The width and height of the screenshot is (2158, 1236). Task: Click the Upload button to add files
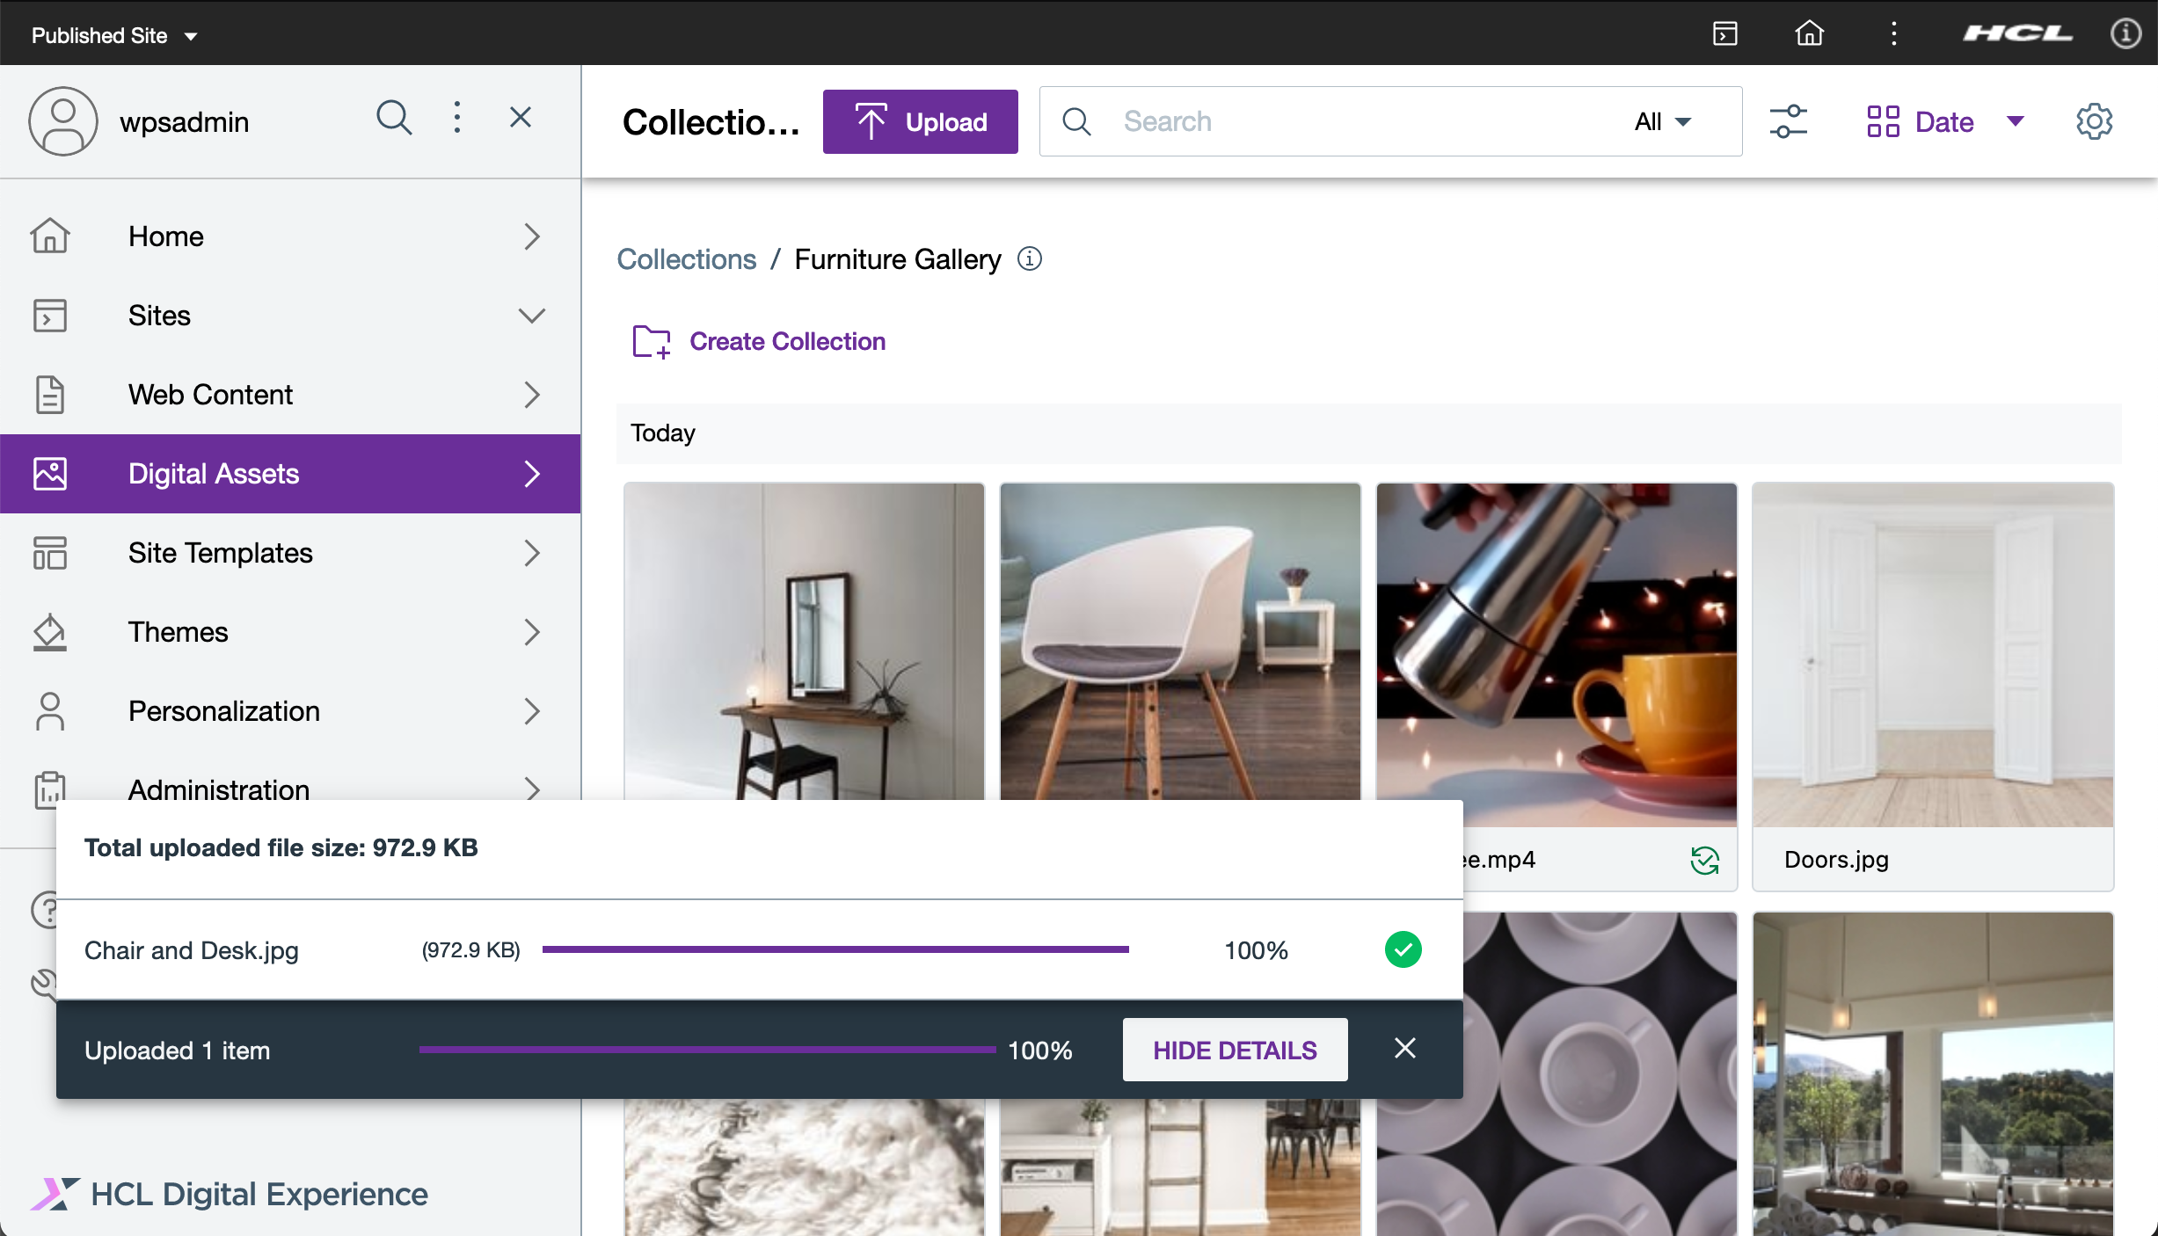(x=921, y=121)
